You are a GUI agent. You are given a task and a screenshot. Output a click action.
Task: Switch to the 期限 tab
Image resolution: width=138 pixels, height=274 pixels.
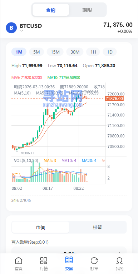click(87, 10)
